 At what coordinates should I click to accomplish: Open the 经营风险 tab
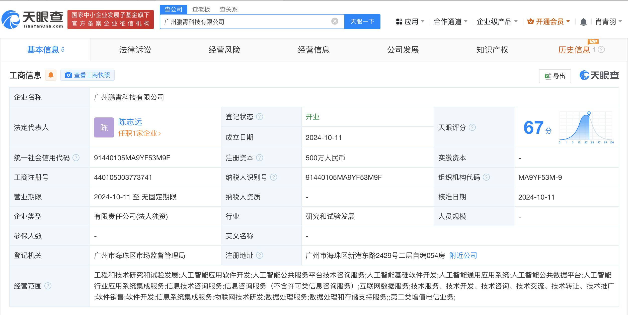(224, 50)
